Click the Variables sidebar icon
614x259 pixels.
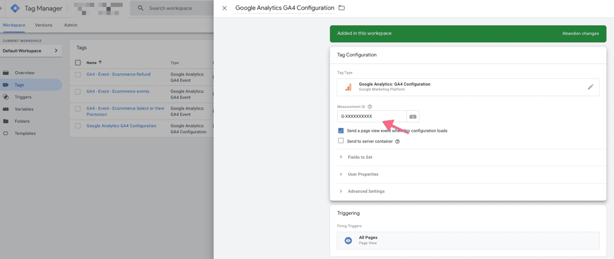pos(6,109)
